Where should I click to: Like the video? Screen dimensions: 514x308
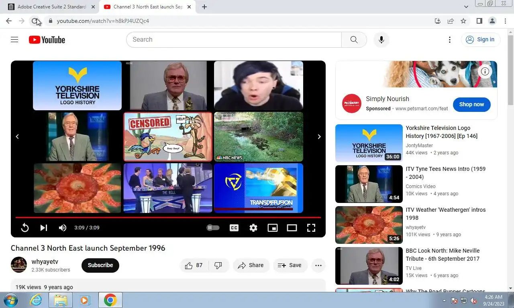(x=194, y=265)
